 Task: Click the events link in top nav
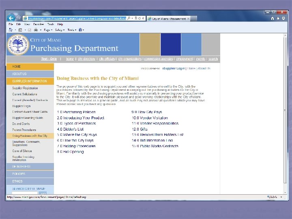(201, 59)
